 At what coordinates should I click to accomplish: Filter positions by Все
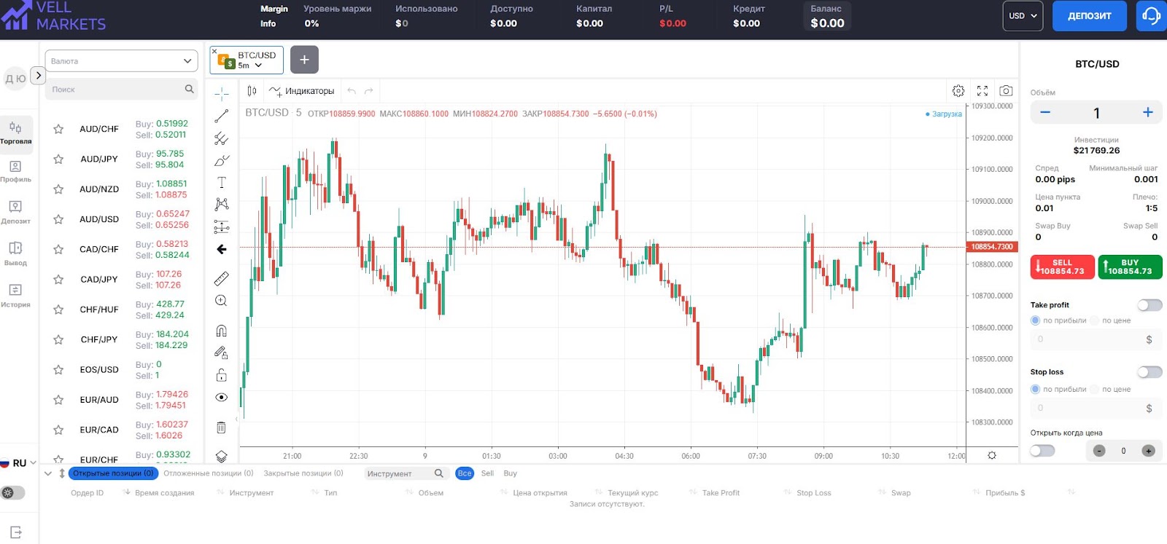tap(465, 473)
